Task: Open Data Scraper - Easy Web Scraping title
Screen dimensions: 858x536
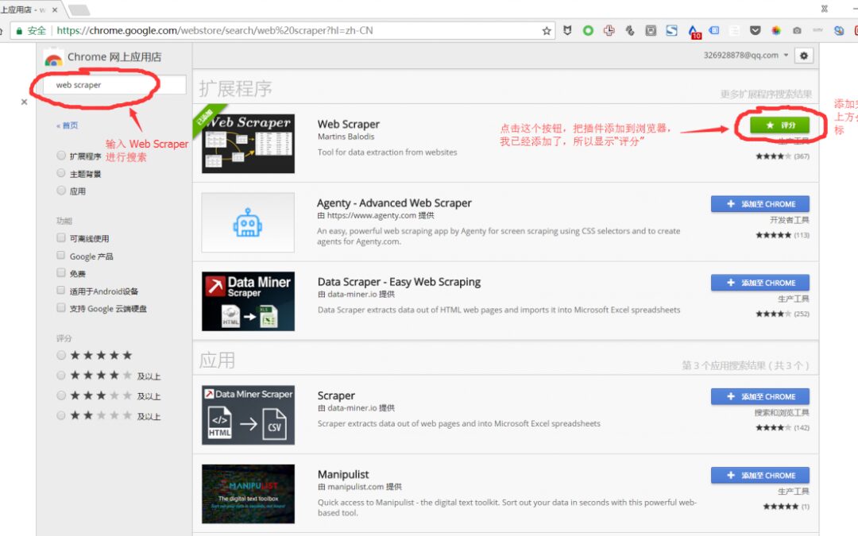Action: (x=399, y=282)
